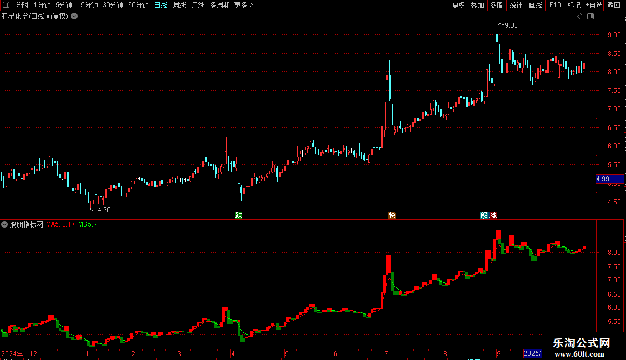Open dropdown next to 亚星化学 title
626x360 pixels.
coord(74,17)
